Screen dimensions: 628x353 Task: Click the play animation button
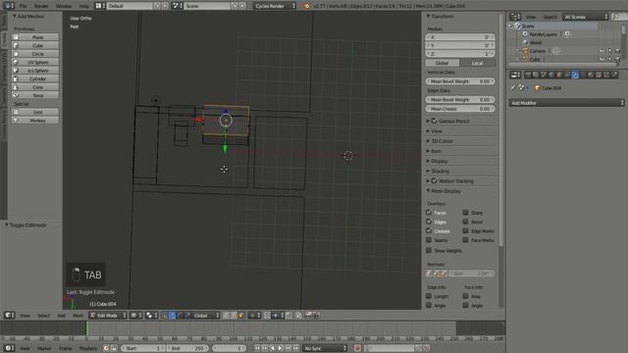[280, 348]
